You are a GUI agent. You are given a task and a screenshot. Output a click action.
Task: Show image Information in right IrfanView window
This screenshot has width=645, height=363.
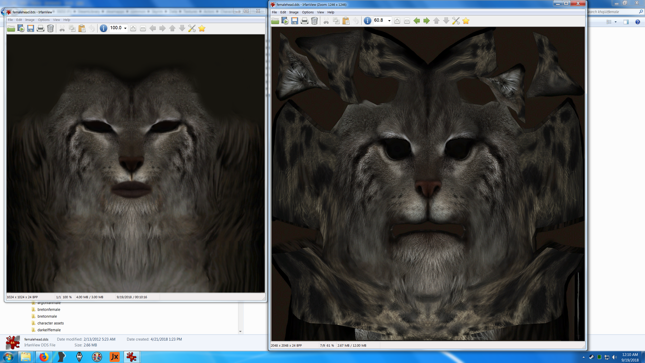tap(368, 21)
